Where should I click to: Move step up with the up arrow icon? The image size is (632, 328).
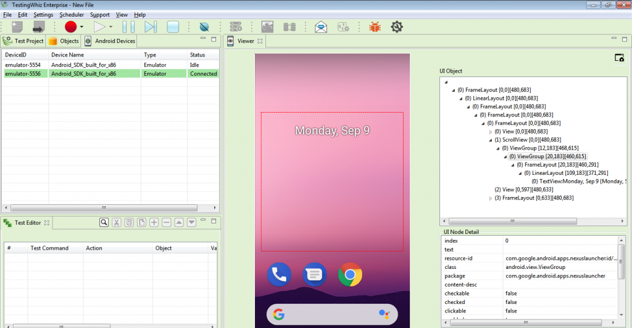(x=179, y=222)
